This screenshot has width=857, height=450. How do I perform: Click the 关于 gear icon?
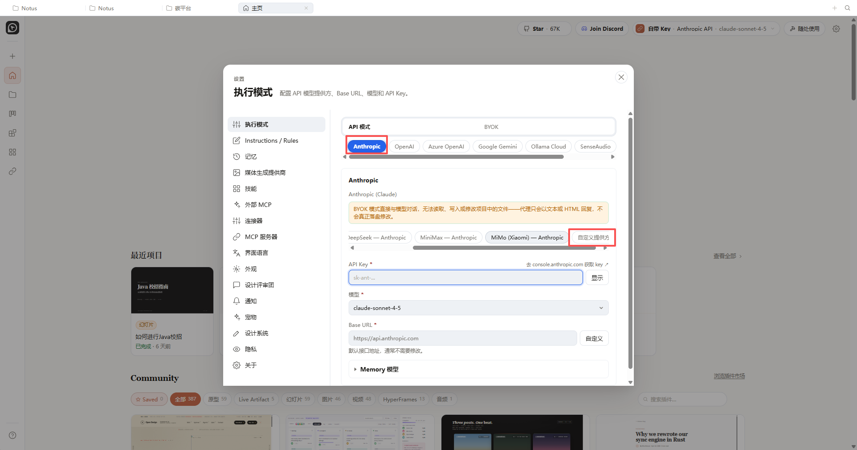pyautogui.click(x=237, y=365)
